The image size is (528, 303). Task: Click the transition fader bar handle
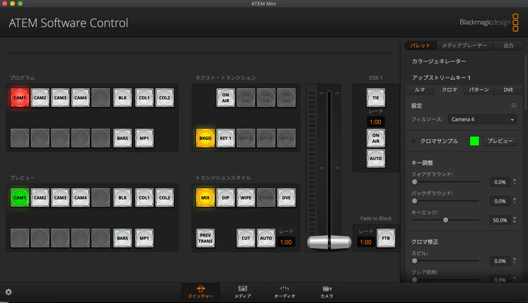pyautogui.click(x=329, y=242)
